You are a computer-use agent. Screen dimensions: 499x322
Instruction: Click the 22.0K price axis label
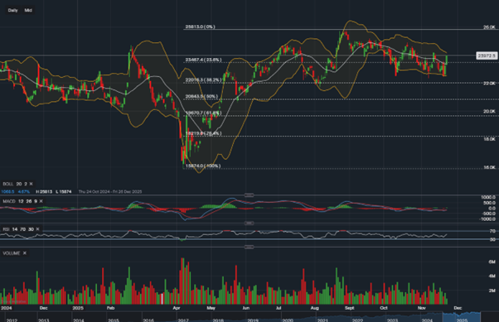click(x=489, y=84)
